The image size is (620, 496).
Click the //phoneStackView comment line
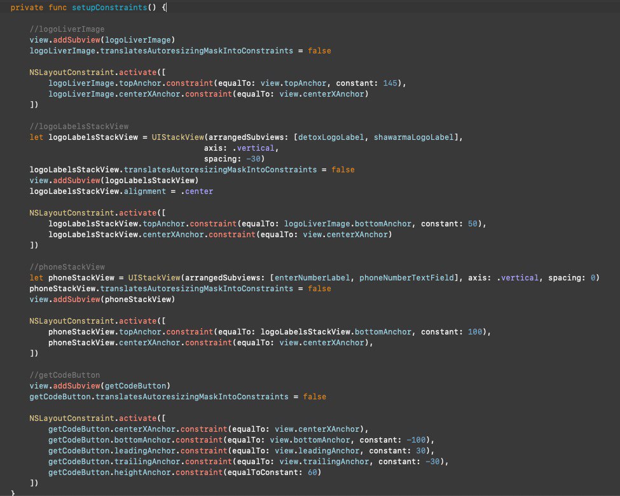(x=67, y=266)
